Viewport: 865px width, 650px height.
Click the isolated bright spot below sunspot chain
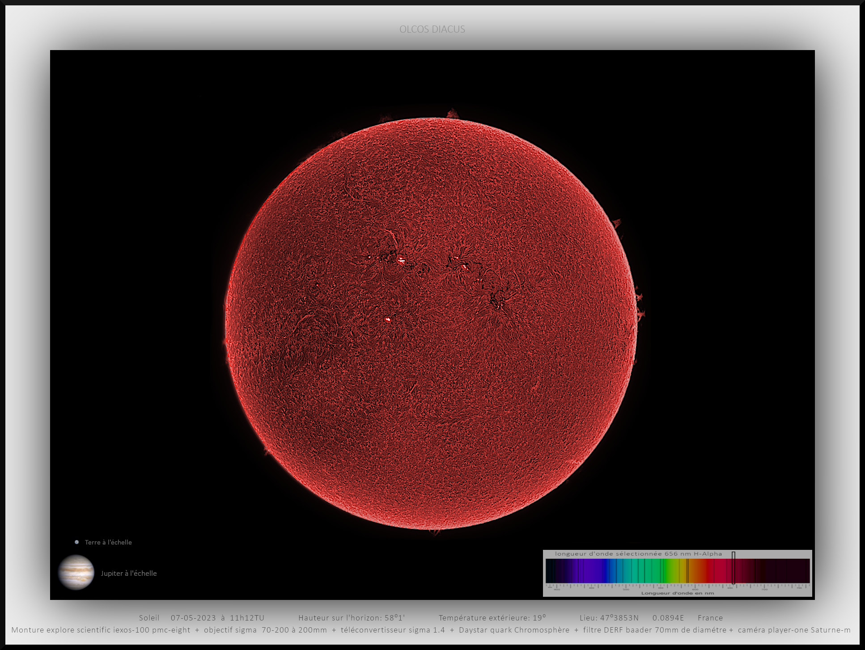(x=388, y=320)
